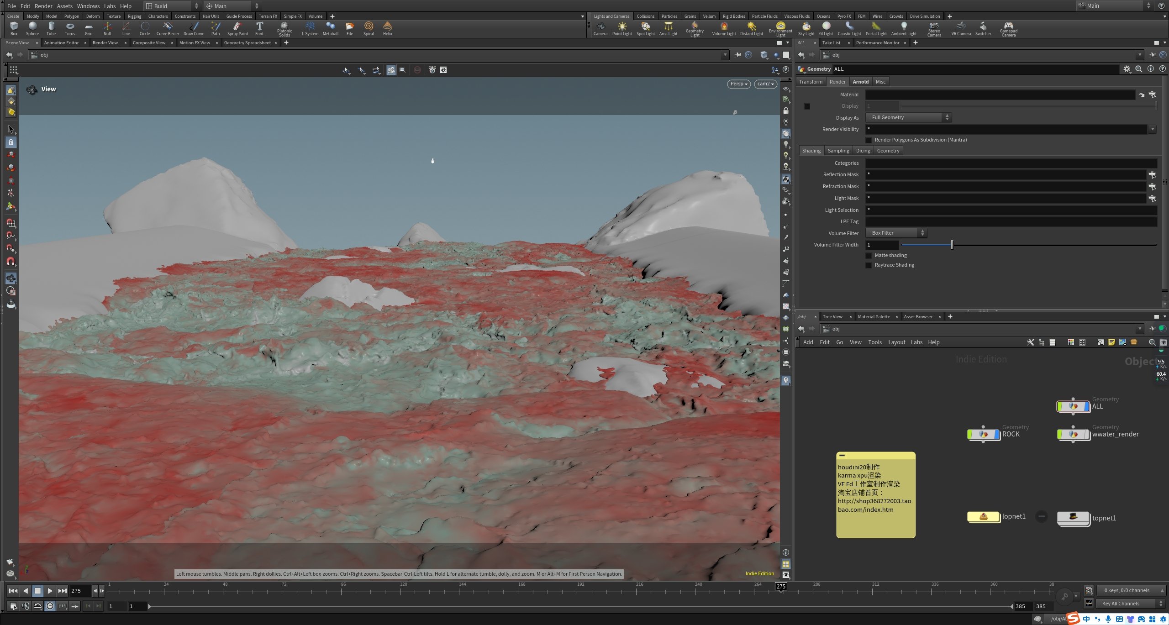1169x625 pixels.
Task: Select the Sphere tool on the Create shelf
Action: [x=32, y=28]
